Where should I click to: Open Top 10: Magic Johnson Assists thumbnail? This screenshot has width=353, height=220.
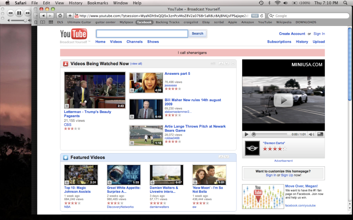pyautogui.click(x=81, y=175)
